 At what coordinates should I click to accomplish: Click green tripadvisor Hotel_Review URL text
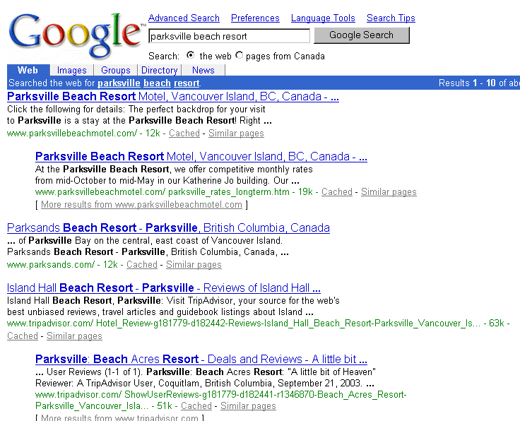(x=244, y=324)
